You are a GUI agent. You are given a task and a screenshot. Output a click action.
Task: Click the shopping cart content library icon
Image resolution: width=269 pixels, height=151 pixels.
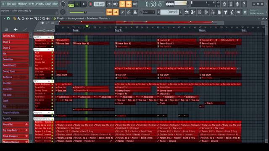click(x=245, y=12)
